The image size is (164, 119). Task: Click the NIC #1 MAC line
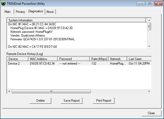[x=32, y=24]
